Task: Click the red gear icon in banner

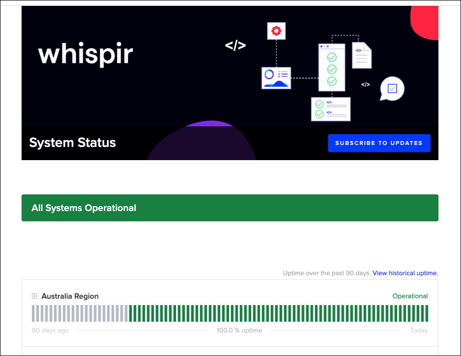Action: point(277,31)
